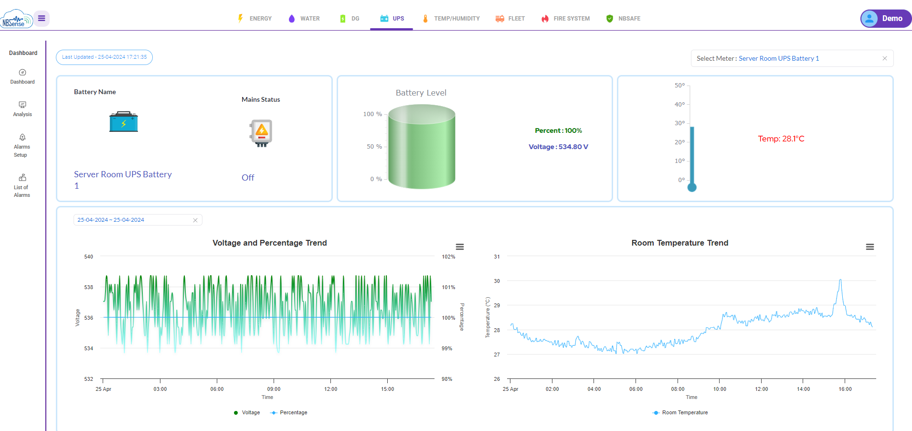Open the Demo user profile button
The height and width of the screenshot is (431, 912).
[x=886, y=19]
